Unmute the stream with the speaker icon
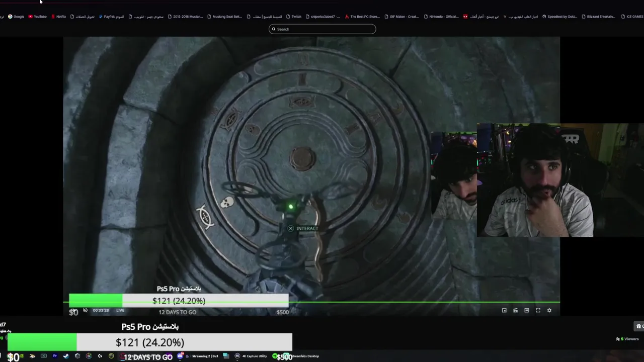 coord(85,310)
